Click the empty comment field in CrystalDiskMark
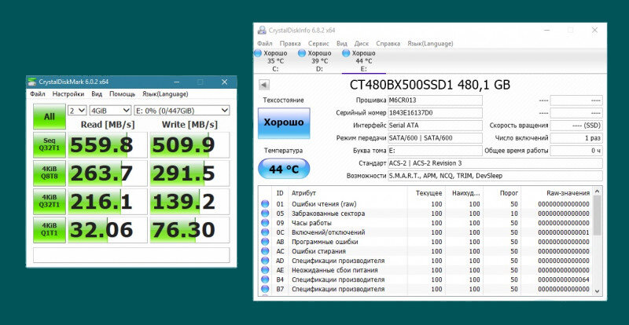This screenshot has width=629, height=325. (131, 255)
